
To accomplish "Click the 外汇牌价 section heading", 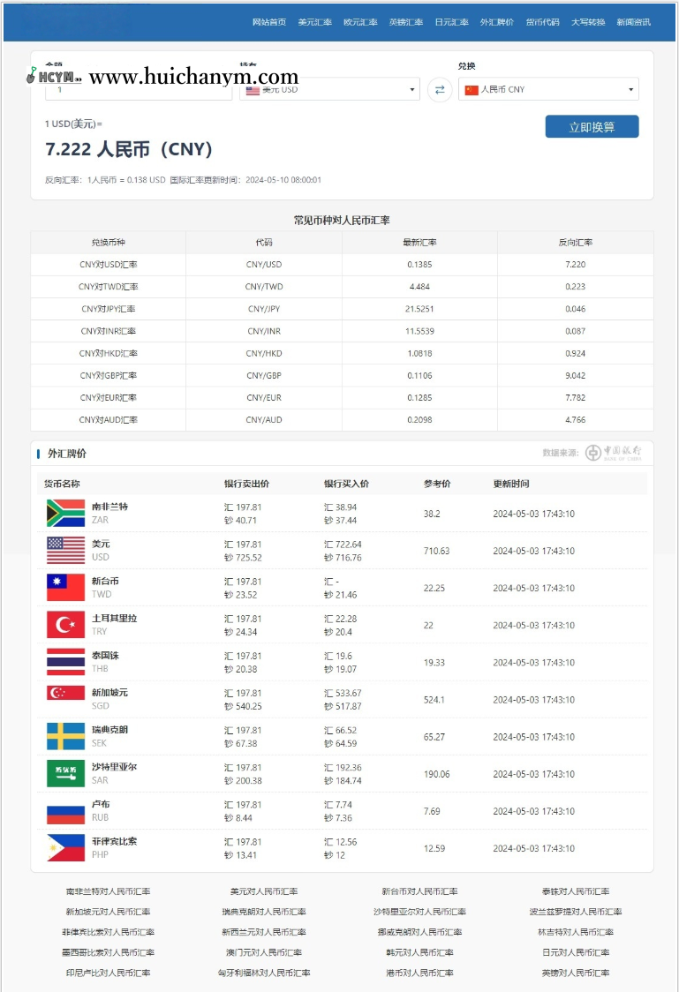I will (67, 453).
